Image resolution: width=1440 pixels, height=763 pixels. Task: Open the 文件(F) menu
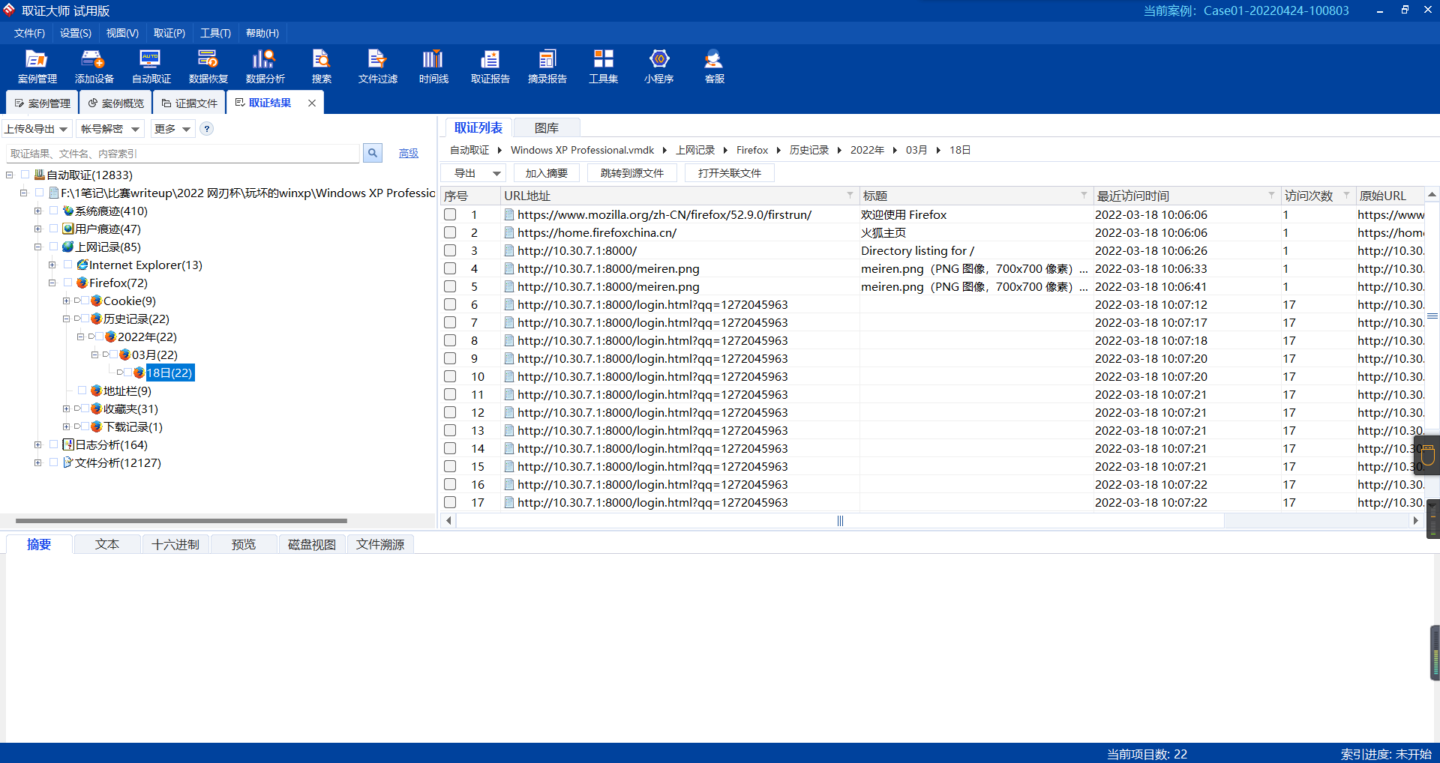(x=29, y=33)
